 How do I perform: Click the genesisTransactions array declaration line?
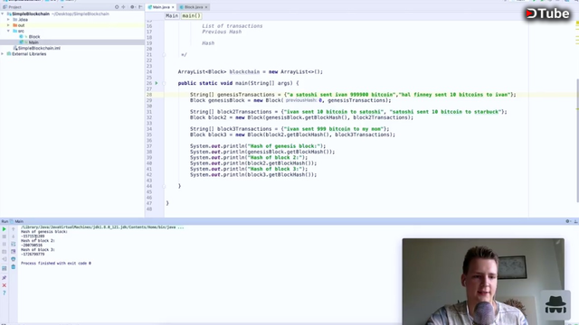(353, 95)
